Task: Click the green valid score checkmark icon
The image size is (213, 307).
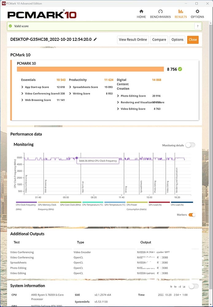Action: (x=10, y=26)
